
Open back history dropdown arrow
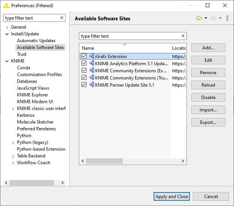206,18
